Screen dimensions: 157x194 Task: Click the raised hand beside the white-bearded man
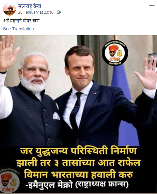pyautogui.click(x=9, y=53)
